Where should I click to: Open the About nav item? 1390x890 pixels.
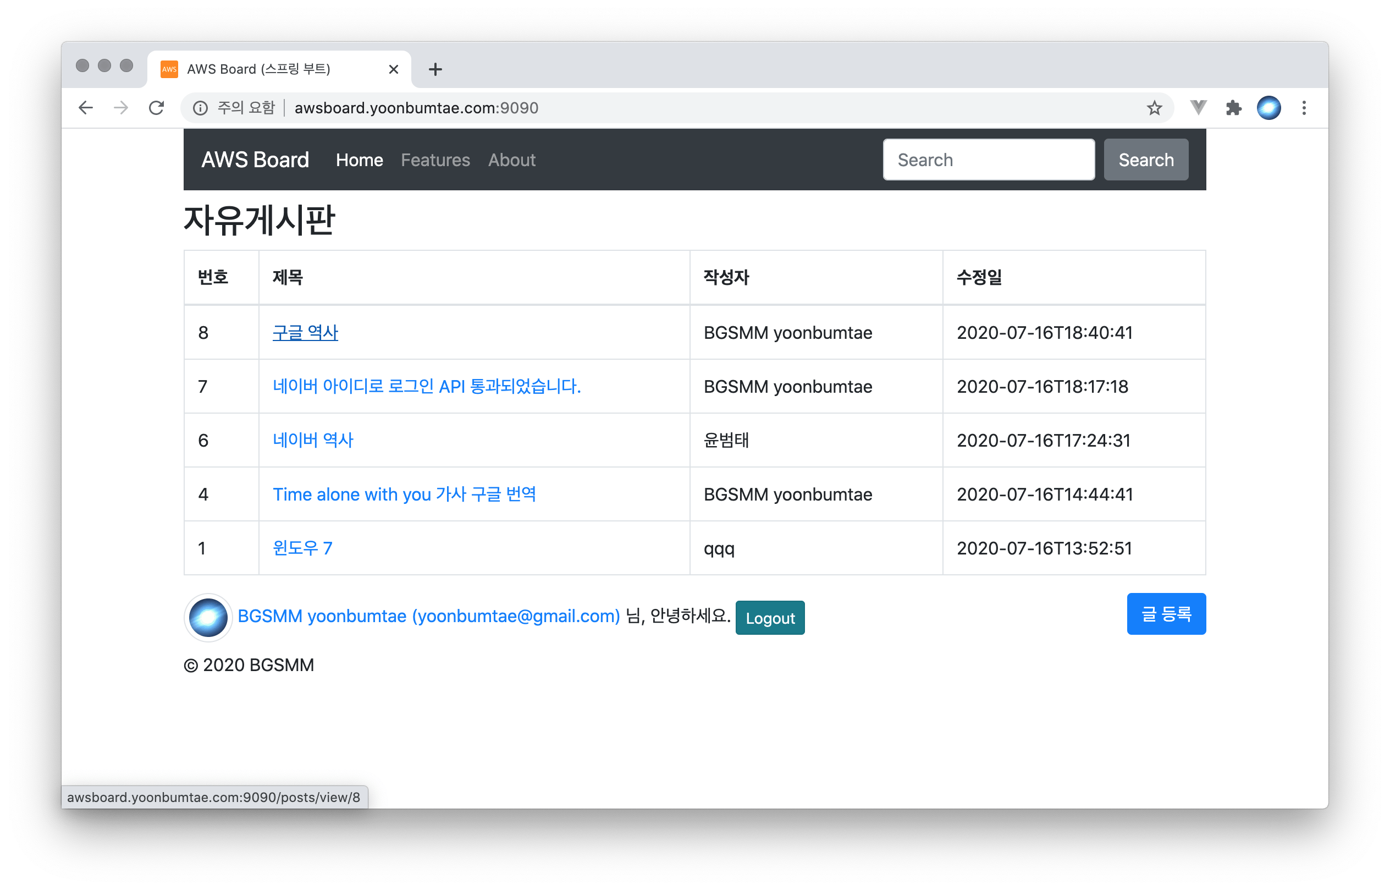511,160
